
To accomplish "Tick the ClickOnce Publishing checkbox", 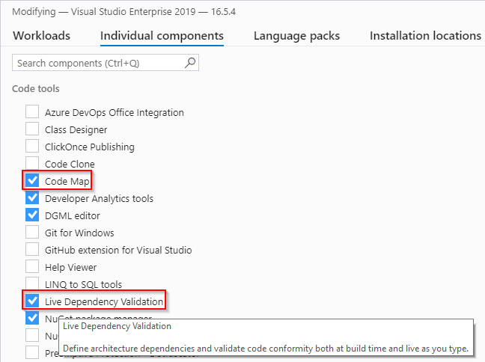I will coord(32,147).
